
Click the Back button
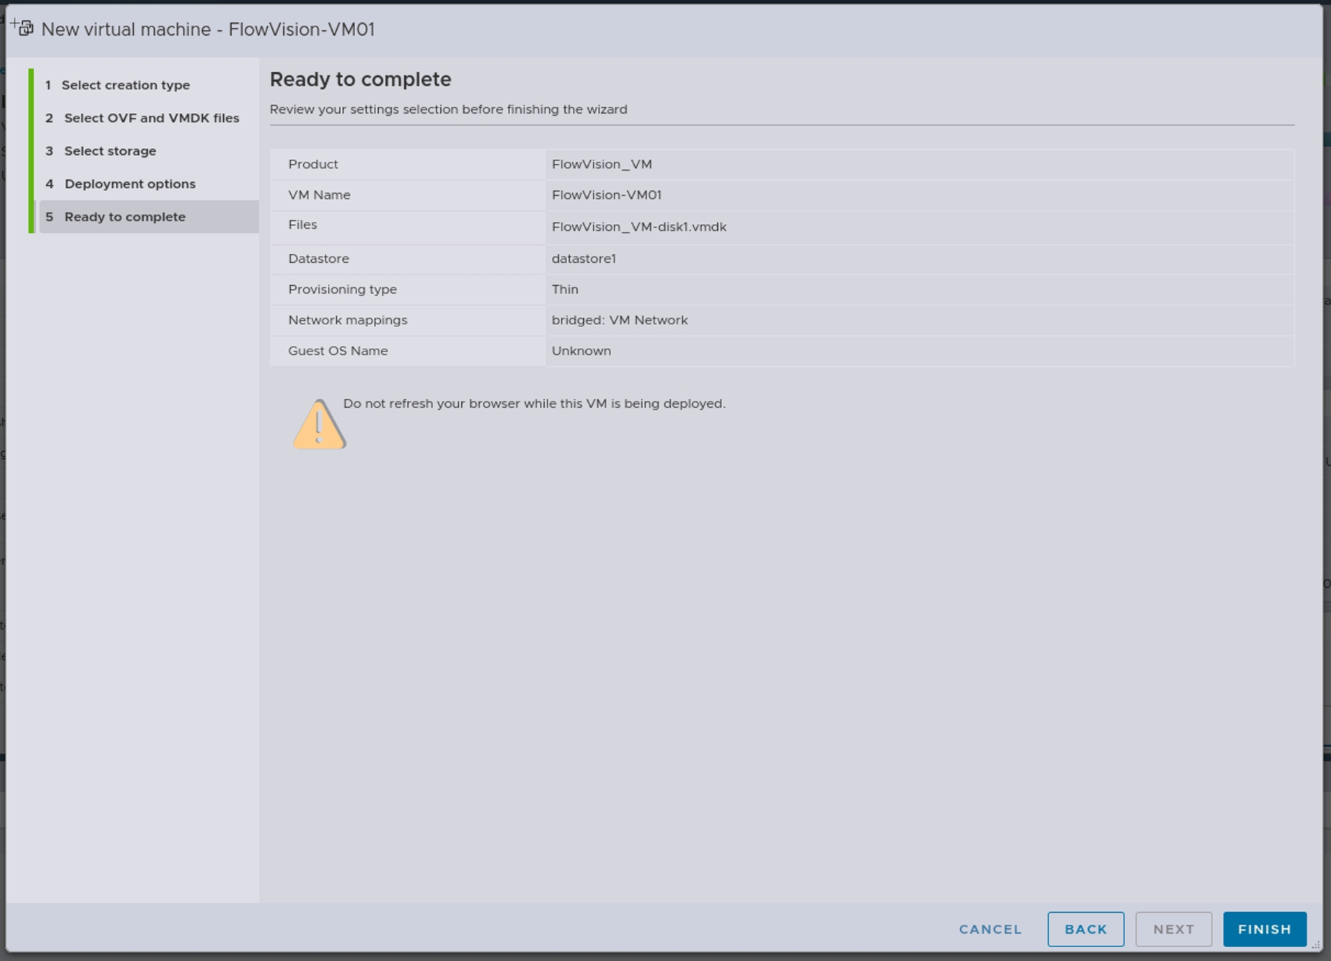click(1085, 929)
